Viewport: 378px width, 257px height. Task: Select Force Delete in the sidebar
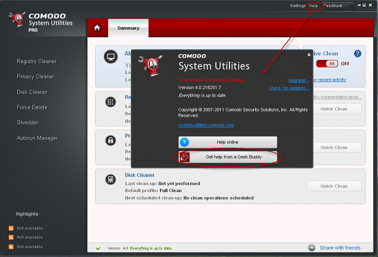pyautogui.click(x=32, y=107)
